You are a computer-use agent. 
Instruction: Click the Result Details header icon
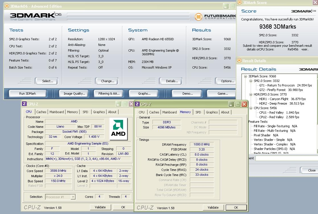click(x=239, y=60)
